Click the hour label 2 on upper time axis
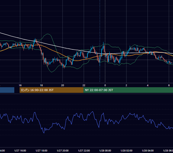The image size is (173, 153). pyautogui.click(x=126, y=85)
